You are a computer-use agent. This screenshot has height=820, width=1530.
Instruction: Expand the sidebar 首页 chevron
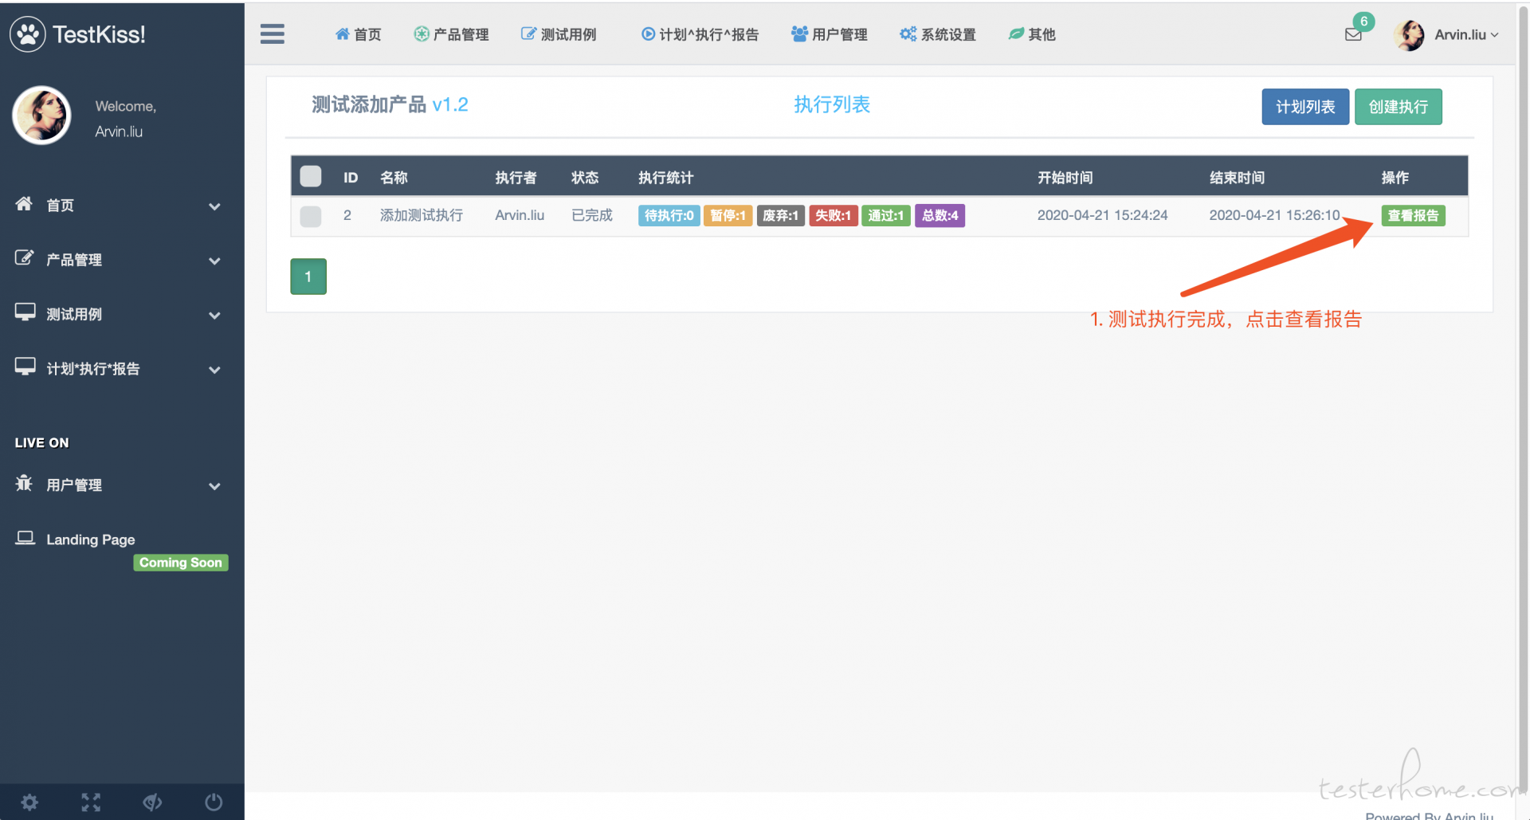pos(214,206)
